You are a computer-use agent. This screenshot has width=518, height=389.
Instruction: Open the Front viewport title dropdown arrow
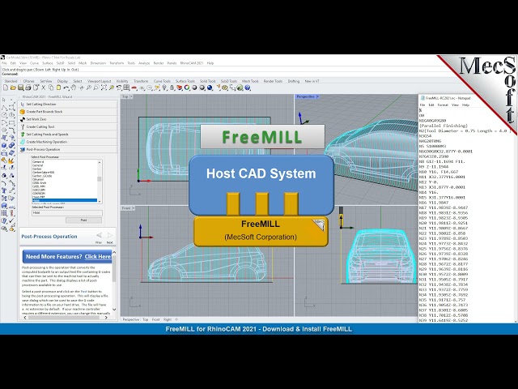(x=134, y=208)
